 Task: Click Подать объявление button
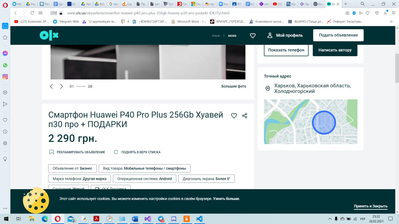(x=338, y=35)
